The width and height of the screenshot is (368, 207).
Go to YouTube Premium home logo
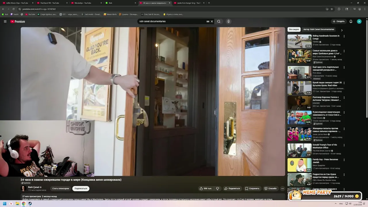pos(18,22)
